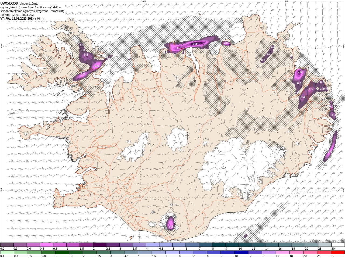Image resolution: width=345 pixels, height=258 pixels.
Task: Click the 1.7 precipitation value label
Action: pyautogui.click(x=179, y=48)
